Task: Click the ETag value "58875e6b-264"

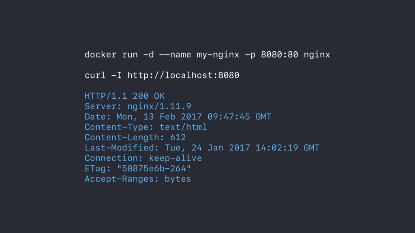Action: pos(154,168)
